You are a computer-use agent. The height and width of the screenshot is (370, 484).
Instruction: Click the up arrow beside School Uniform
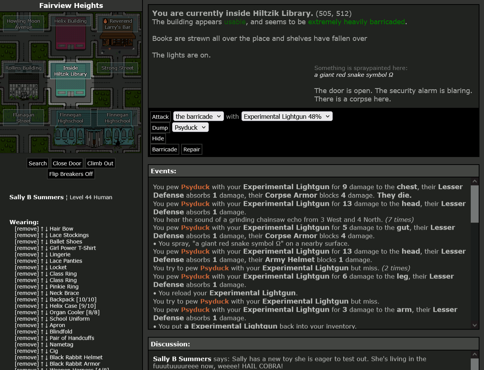point(42,319)
